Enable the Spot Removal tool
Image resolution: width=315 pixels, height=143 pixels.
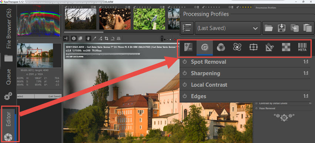(185, 62)
